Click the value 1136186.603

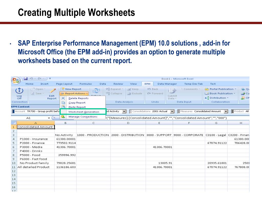(66, 167)
